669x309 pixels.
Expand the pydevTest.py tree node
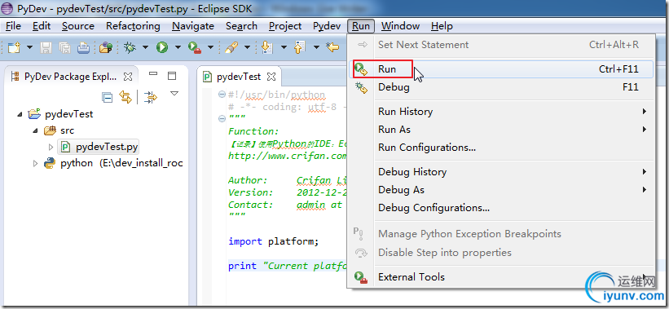pyautogui.click(x=51, y=148)
